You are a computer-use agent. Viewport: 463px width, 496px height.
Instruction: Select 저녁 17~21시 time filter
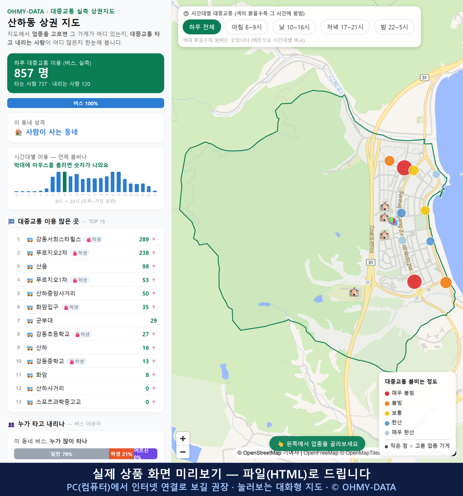345,27
